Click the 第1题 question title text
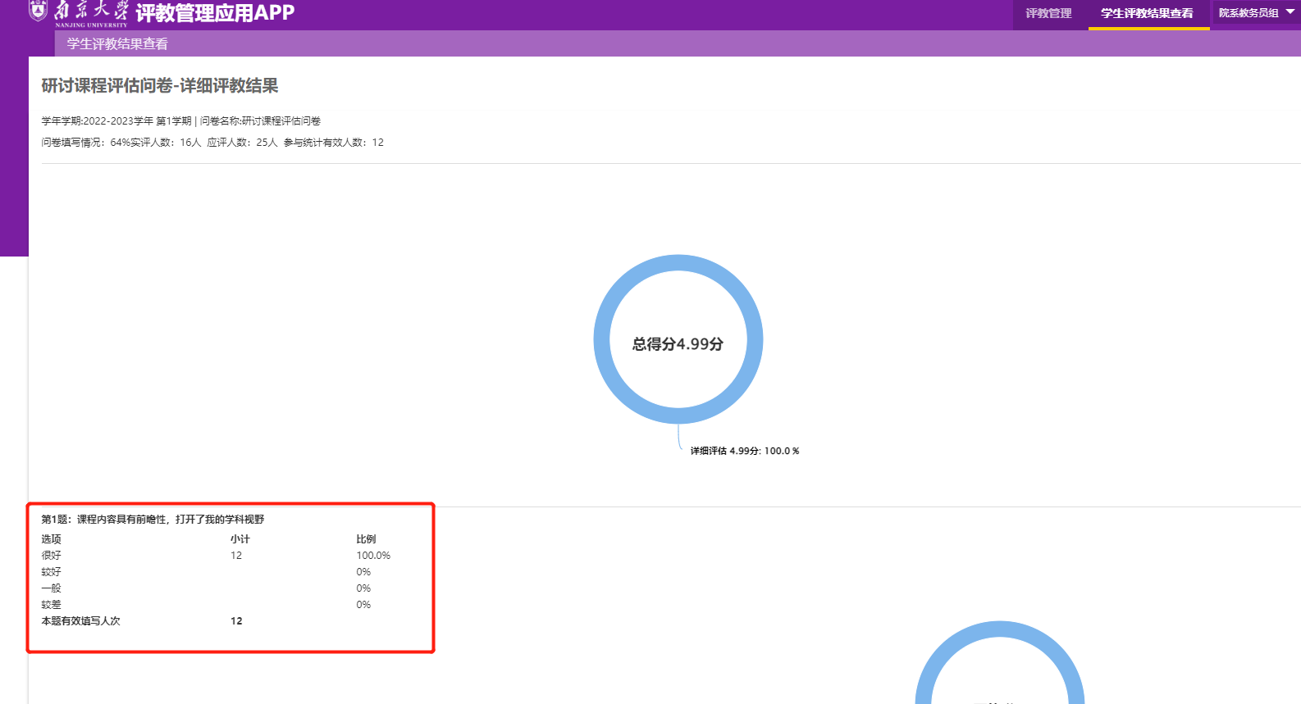The image size is (1301, 704). [153, 519]
